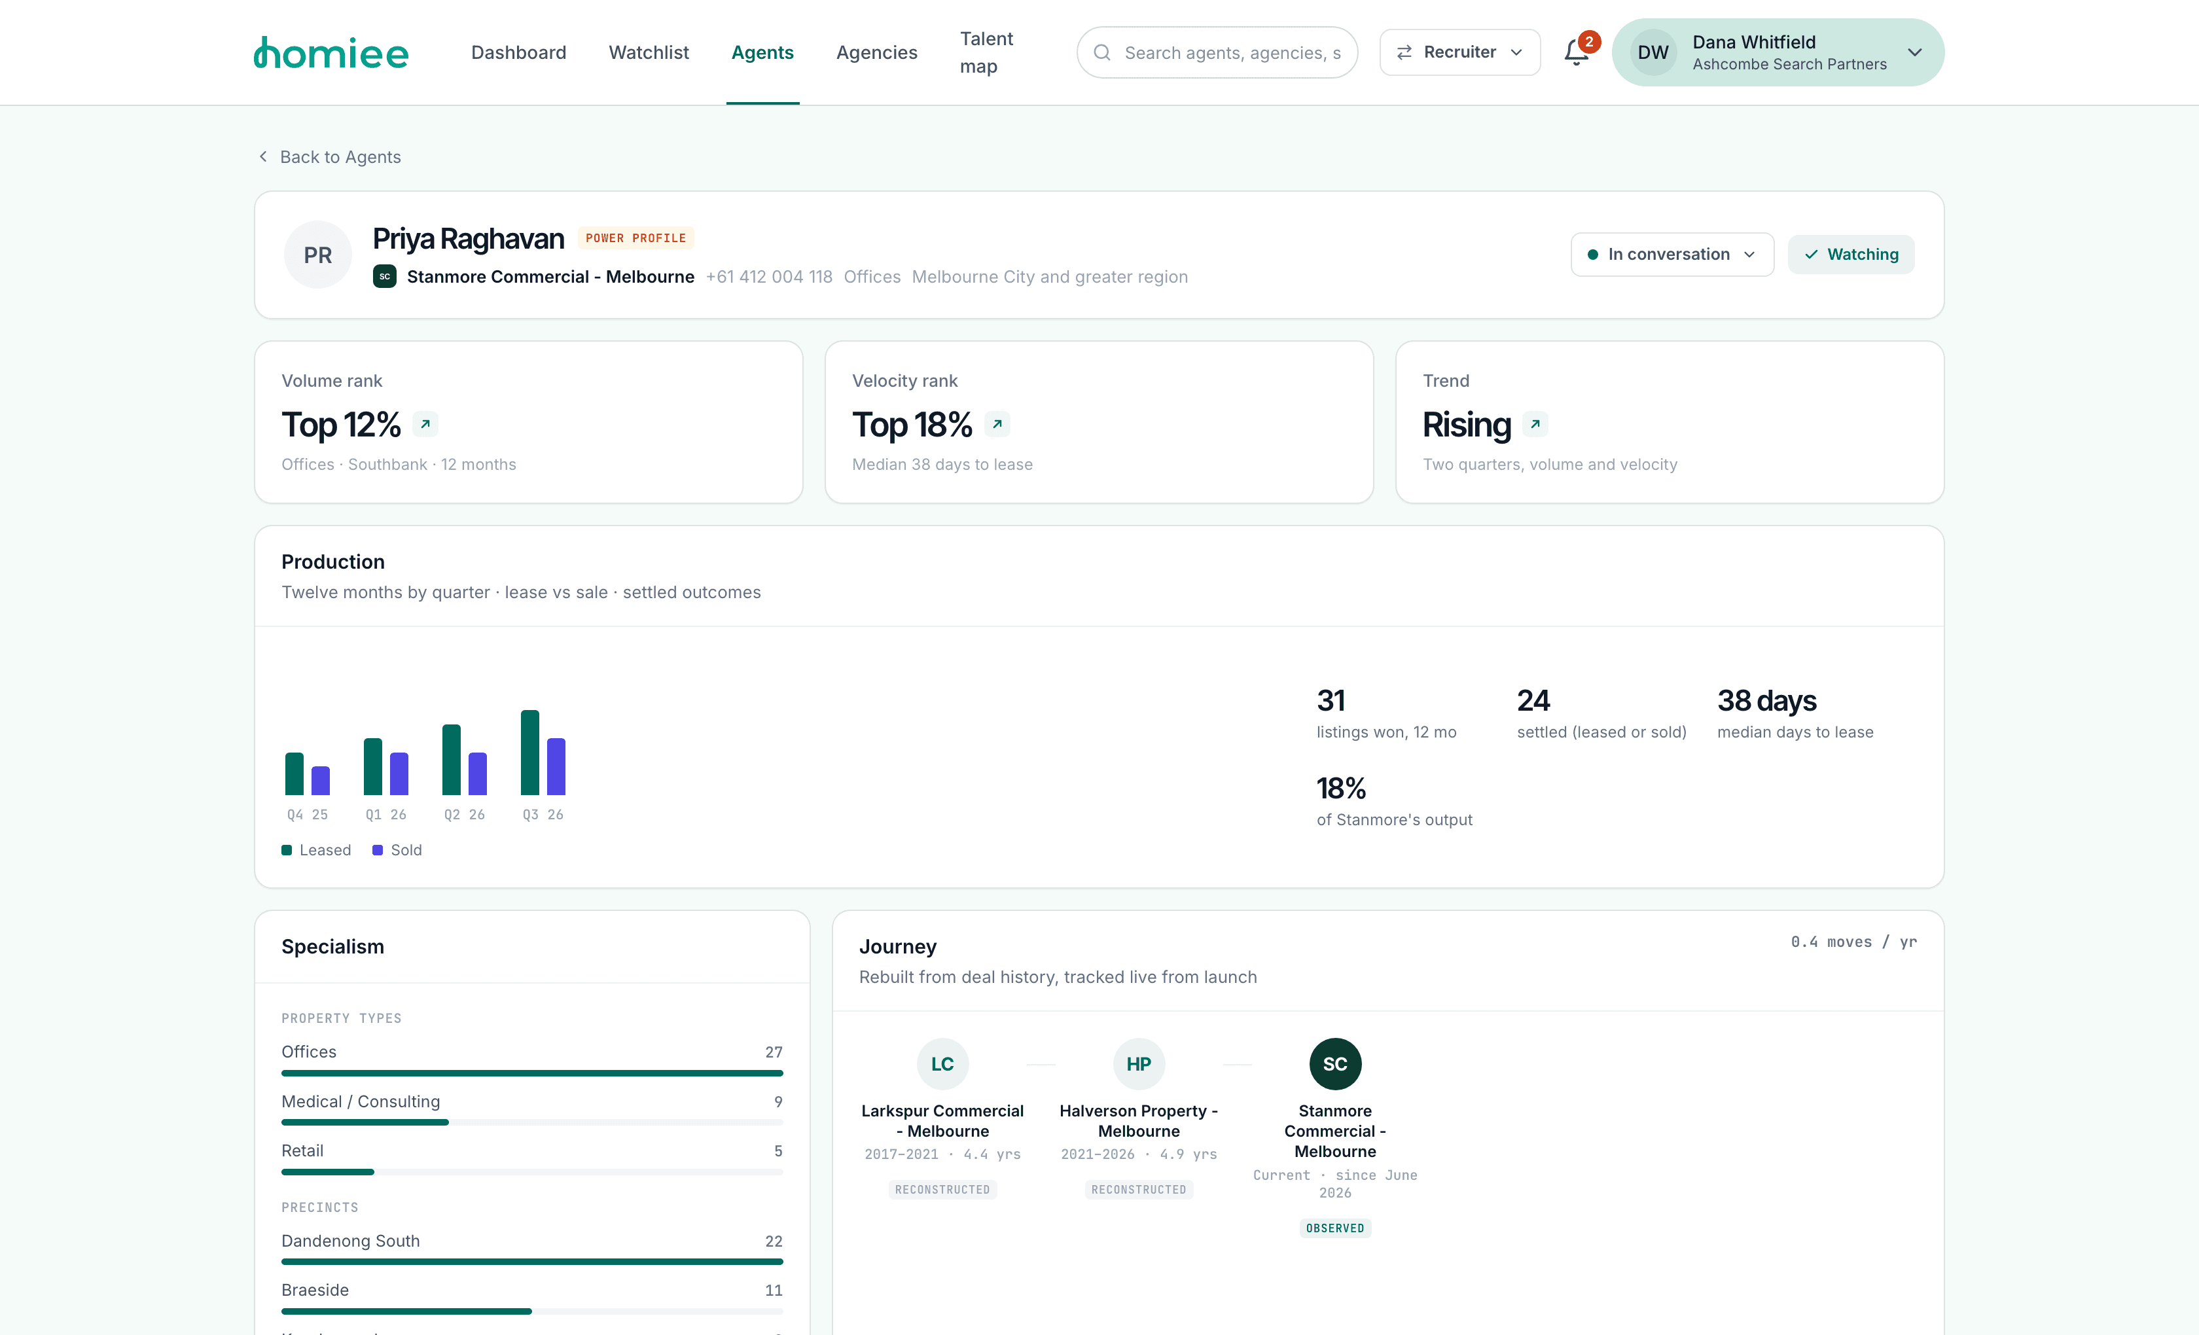Click the RECONSTRUCTED tag under Larkspur Commercial

[942, 1190]
